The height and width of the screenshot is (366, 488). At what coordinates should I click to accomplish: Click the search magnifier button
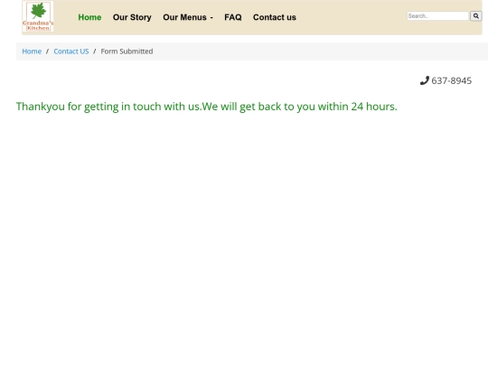pos(476,16)
